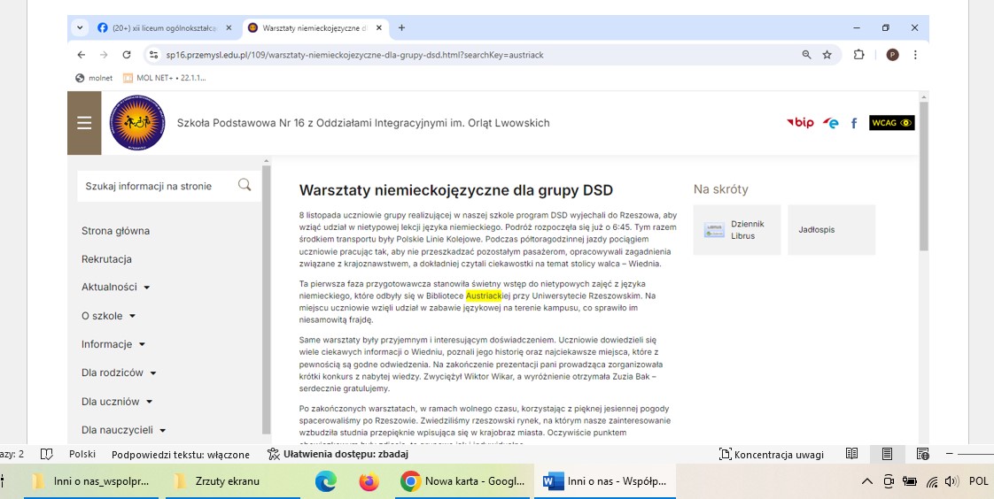Expand the O szkole submenu

[x=132, y=316]
